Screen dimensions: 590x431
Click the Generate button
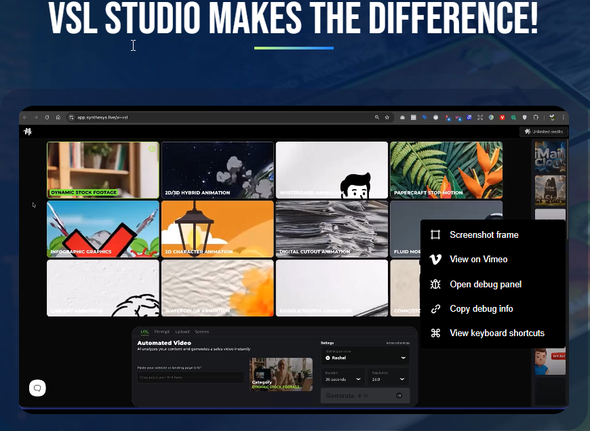click(x=365, y=396)
